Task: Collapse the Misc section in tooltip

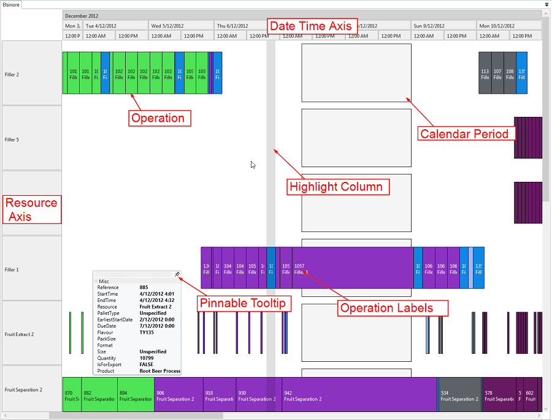Action: [x=96, y=281]
